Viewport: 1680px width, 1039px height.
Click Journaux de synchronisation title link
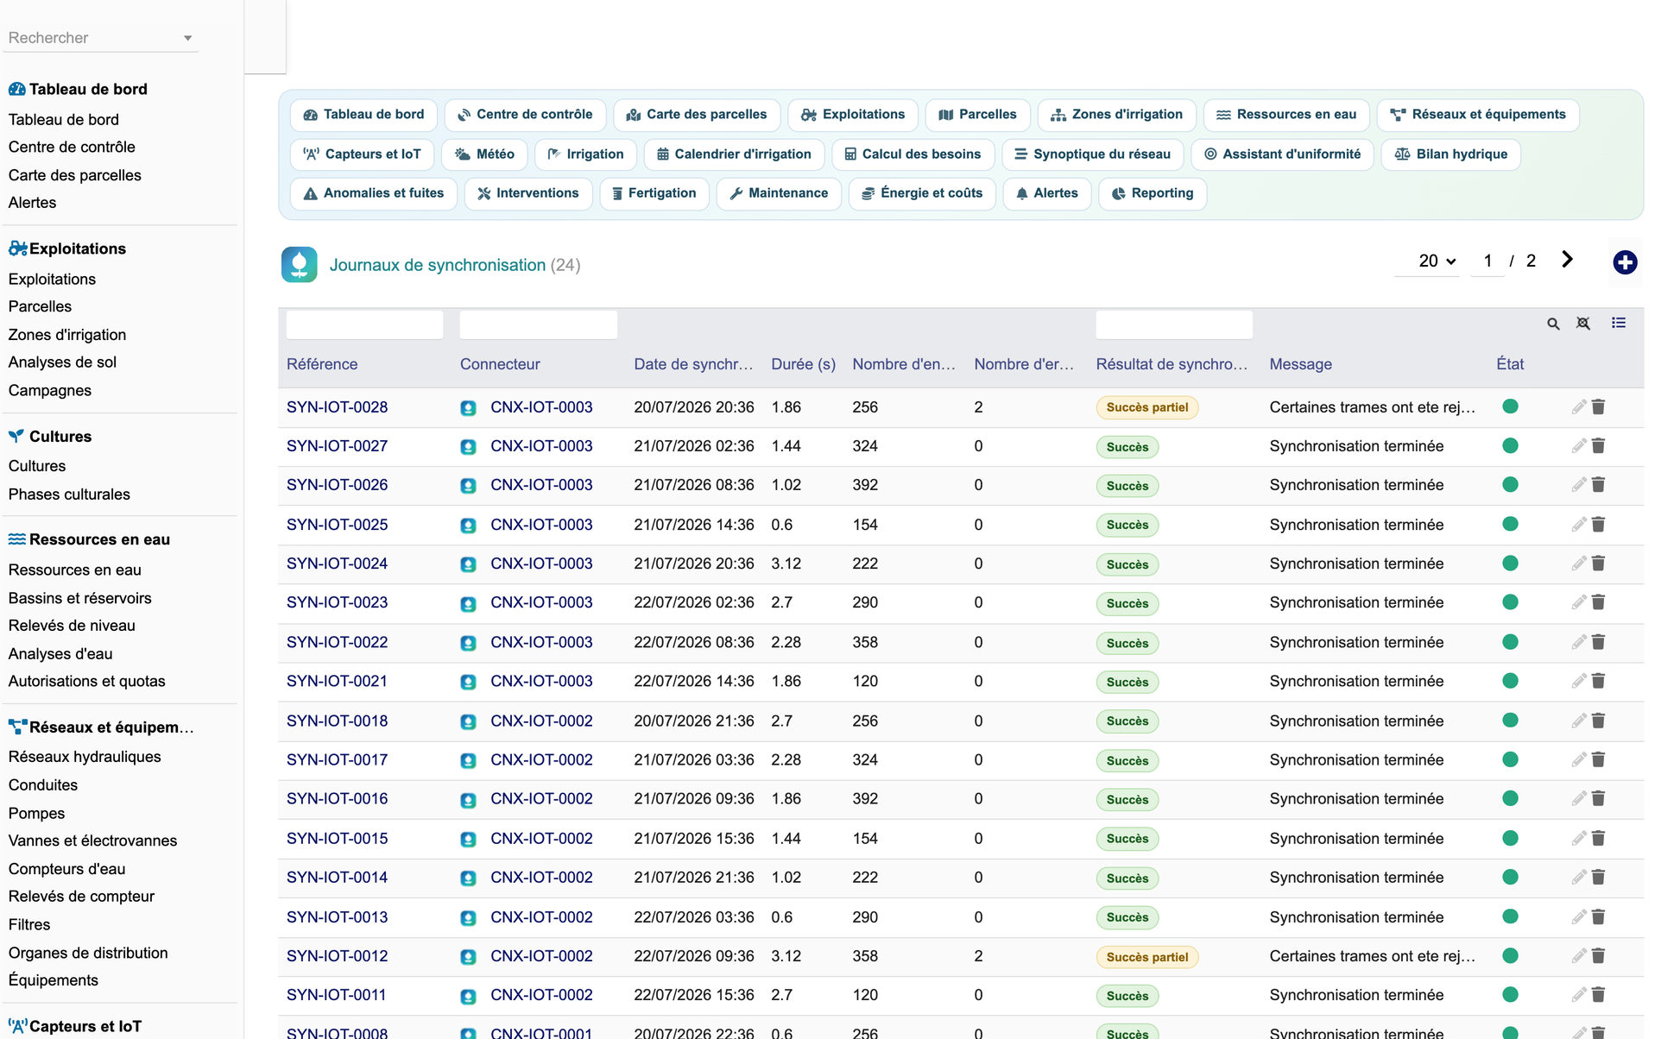(437, 265)
